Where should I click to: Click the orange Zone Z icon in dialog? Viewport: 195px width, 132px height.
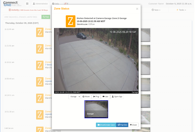coord(70,21)
